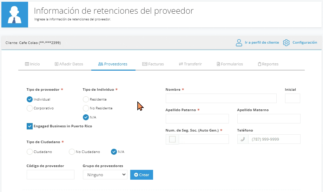Click the gear icon next to Configuración
323x192 pixels.
pyautogui.click(x=286, y=43)
